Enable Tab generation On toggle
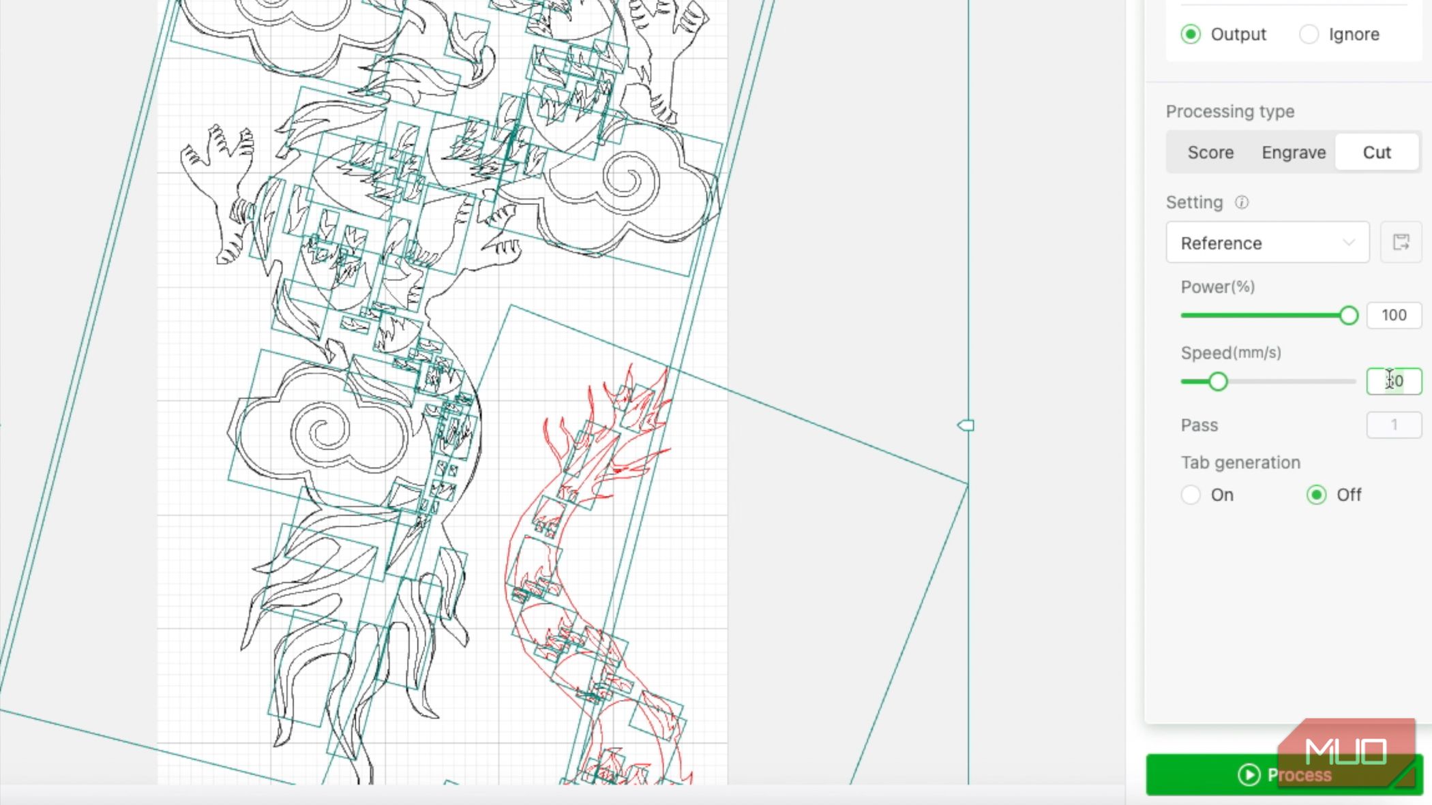 point(1190,494)
